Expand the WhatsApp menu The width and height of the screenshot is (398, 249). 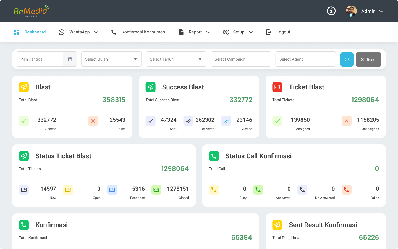point(79,32)
